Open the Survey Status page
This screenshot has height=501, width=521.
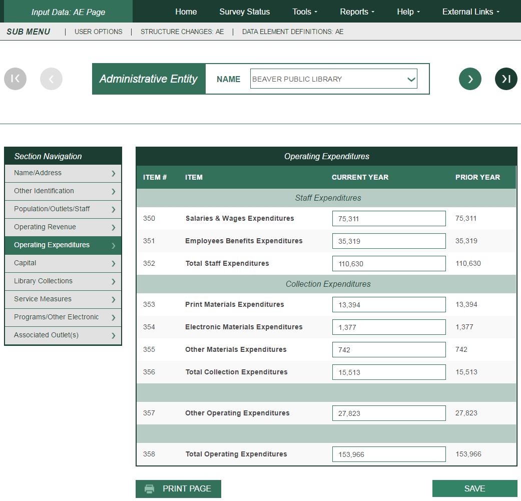click(x=244, y=12)
